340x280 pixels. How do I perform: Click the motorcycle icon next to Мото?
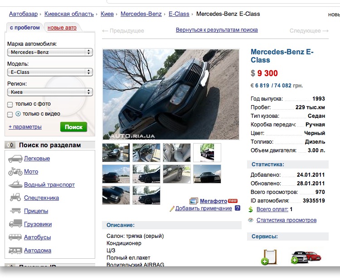point(15,172)
